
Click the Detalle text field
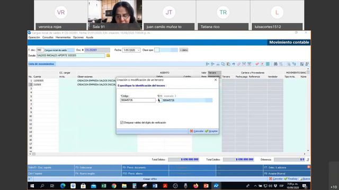pyautogui.click(x=70, y=55)
